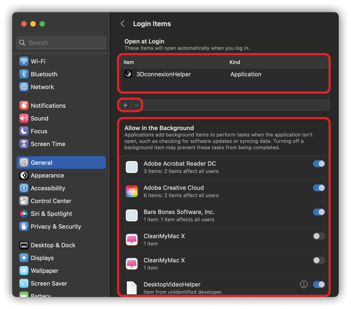Click the Screen Saver icon
This screenshot has height=309, width=351.
24,283
